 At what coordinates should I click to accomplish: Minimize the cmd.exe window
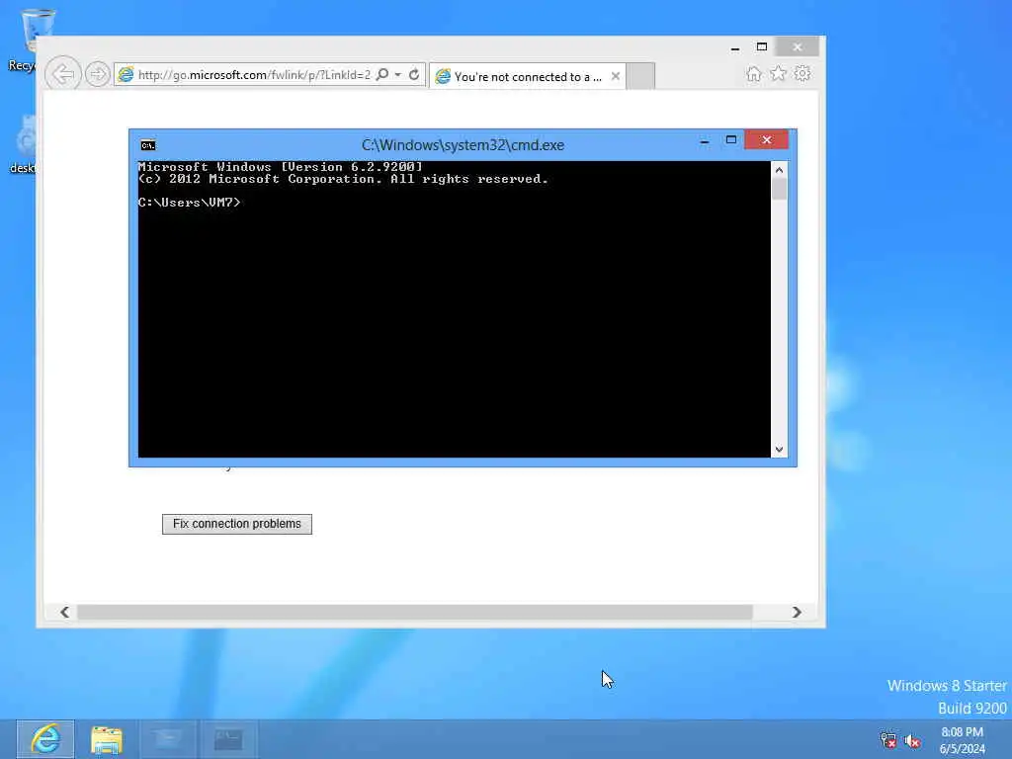tap(705, 140)
